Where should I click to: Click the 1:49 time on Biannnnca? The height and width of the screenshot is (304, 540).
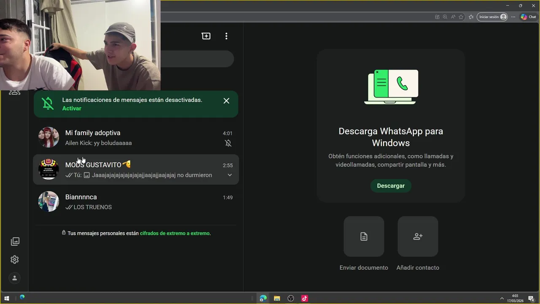coord(227,198)
